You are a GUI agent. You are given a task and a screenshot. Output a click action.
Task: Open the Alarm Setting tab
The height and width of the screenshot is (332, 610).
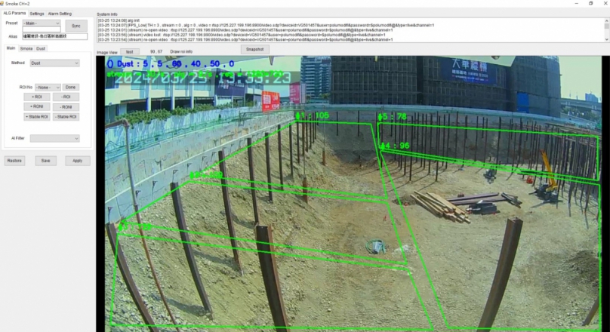[60, 14]
